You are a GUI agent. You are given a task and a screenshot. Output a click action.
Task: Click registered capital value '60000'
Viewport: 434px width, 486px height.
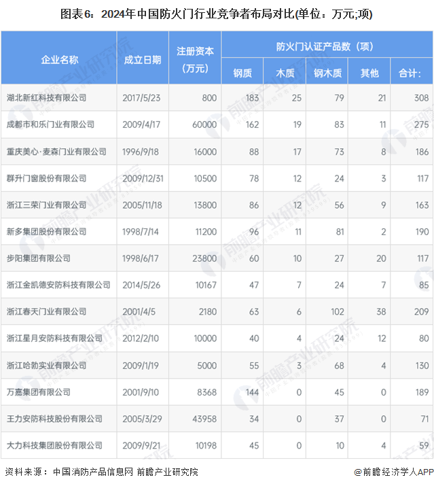coord(204,124)
